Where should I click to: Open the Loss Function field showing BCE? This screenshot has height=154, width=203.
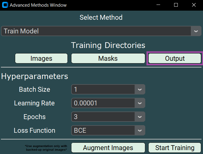click(x=103, y=131)
